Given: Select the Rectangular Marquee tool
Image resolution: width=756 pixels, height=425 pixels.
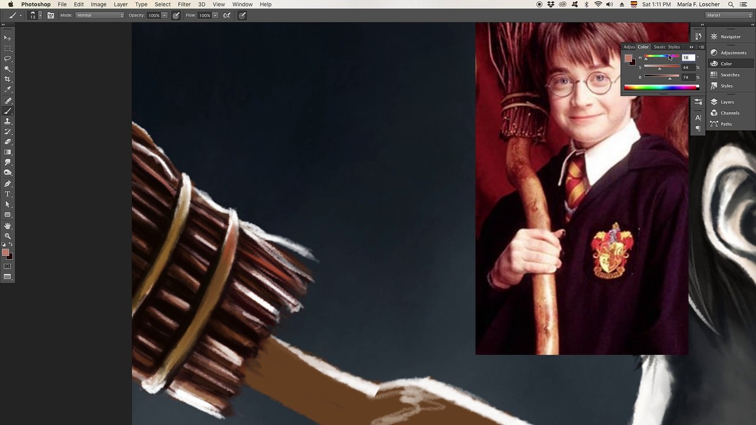Looking at the screenshot, I should point(8,48).
